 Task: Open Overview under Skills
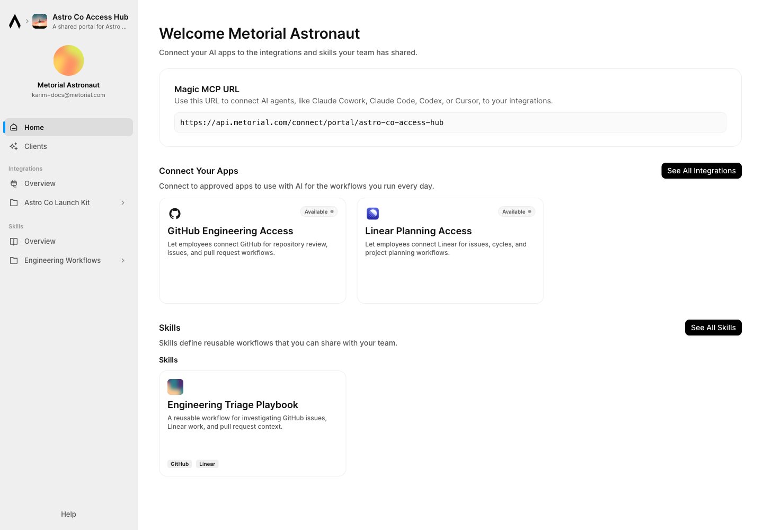pyautogui.click(x=68, y=241)
